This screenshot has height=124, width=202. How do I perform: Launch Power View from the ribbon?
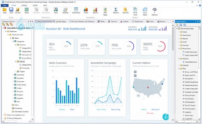(135, 11)
